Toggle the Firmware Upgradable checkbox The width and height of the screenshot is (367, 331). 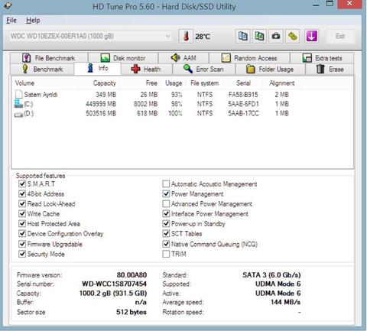coord(22,244)
